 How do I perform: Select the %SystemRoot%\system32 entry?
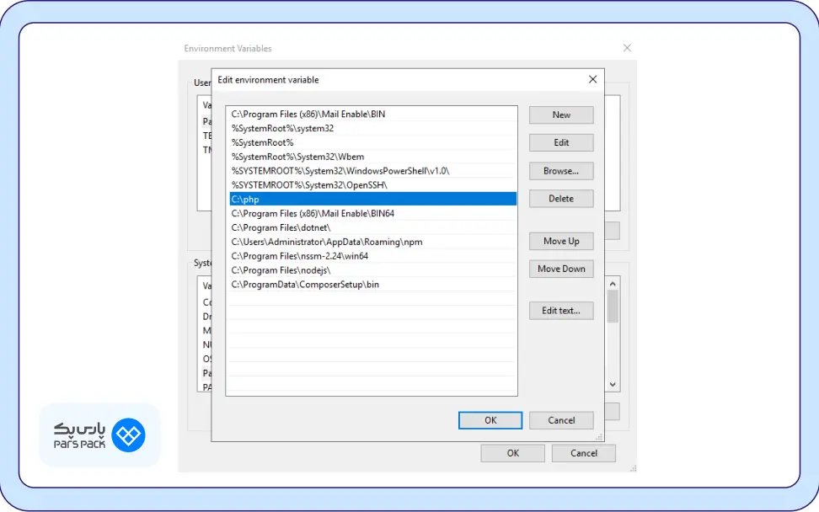click(x=371, y=128)
